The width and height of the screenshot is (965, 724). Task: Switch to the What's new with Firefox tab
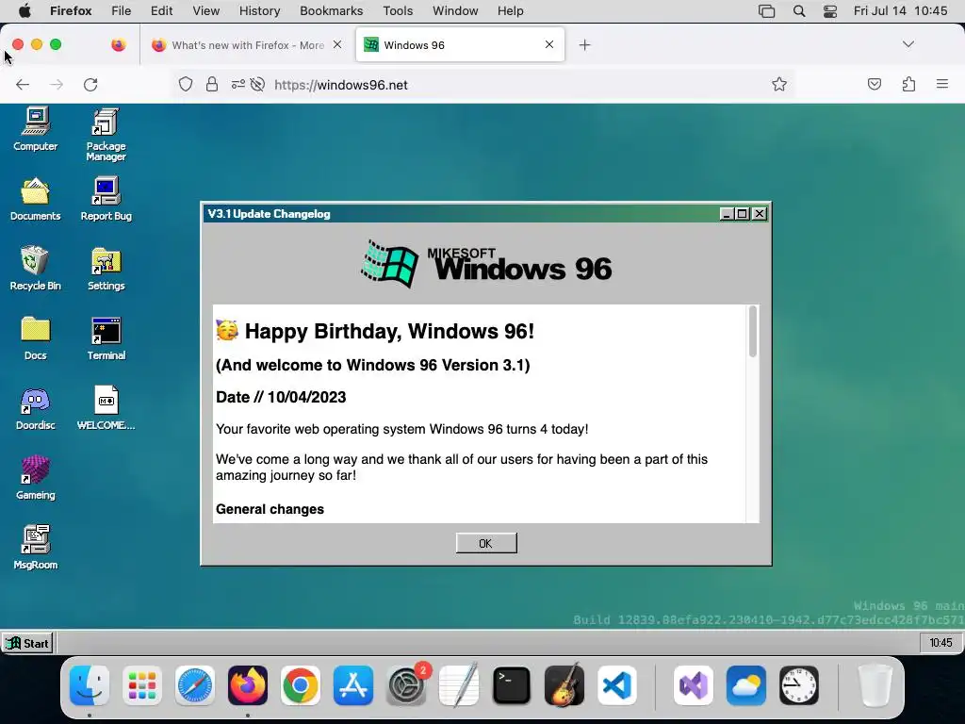tap(246, 45)
